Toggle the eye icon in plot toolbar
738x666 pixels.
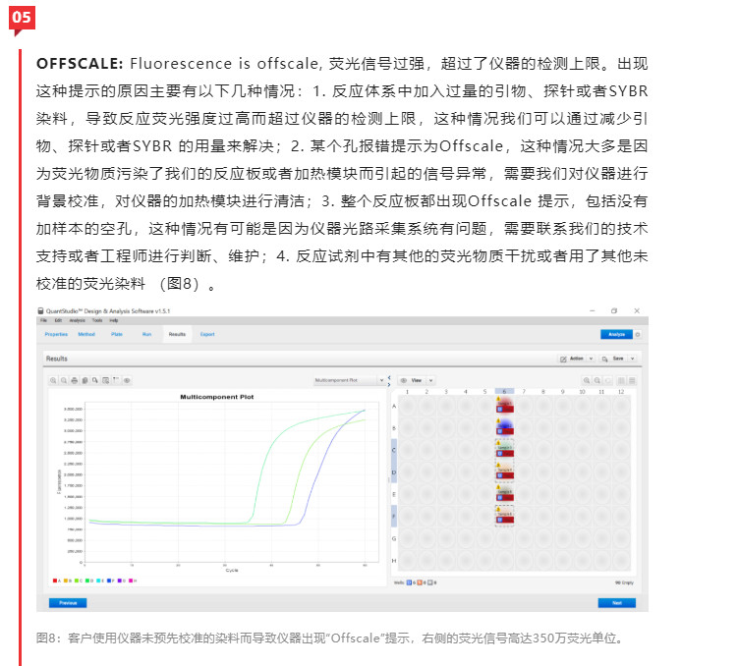click(126, 380)
